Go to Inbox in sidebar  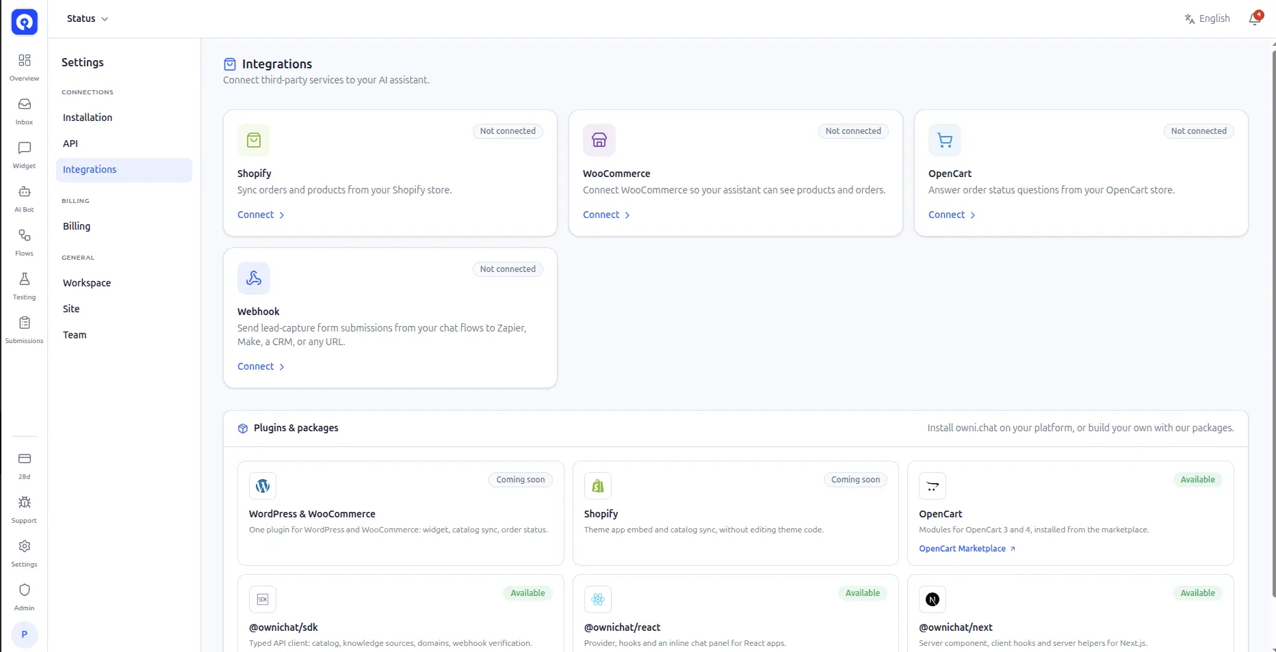[x=24, y=111]
